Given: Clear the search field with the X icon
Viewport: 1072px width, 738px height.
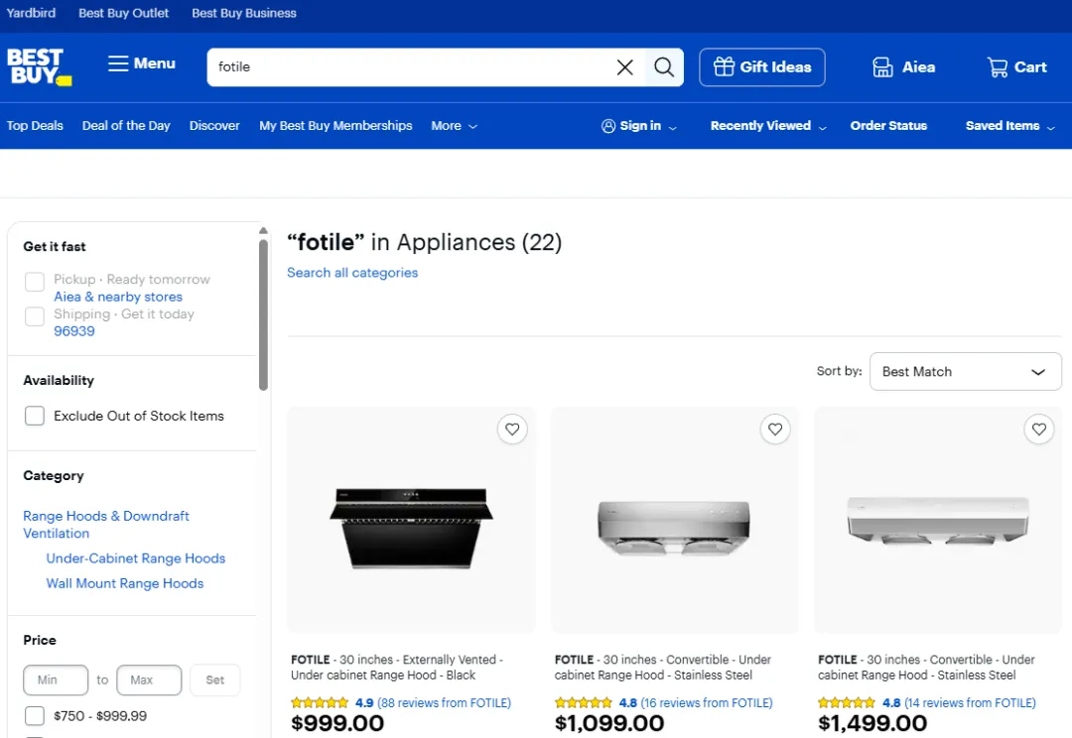Looking at the screenshot, I should (625, 67).
